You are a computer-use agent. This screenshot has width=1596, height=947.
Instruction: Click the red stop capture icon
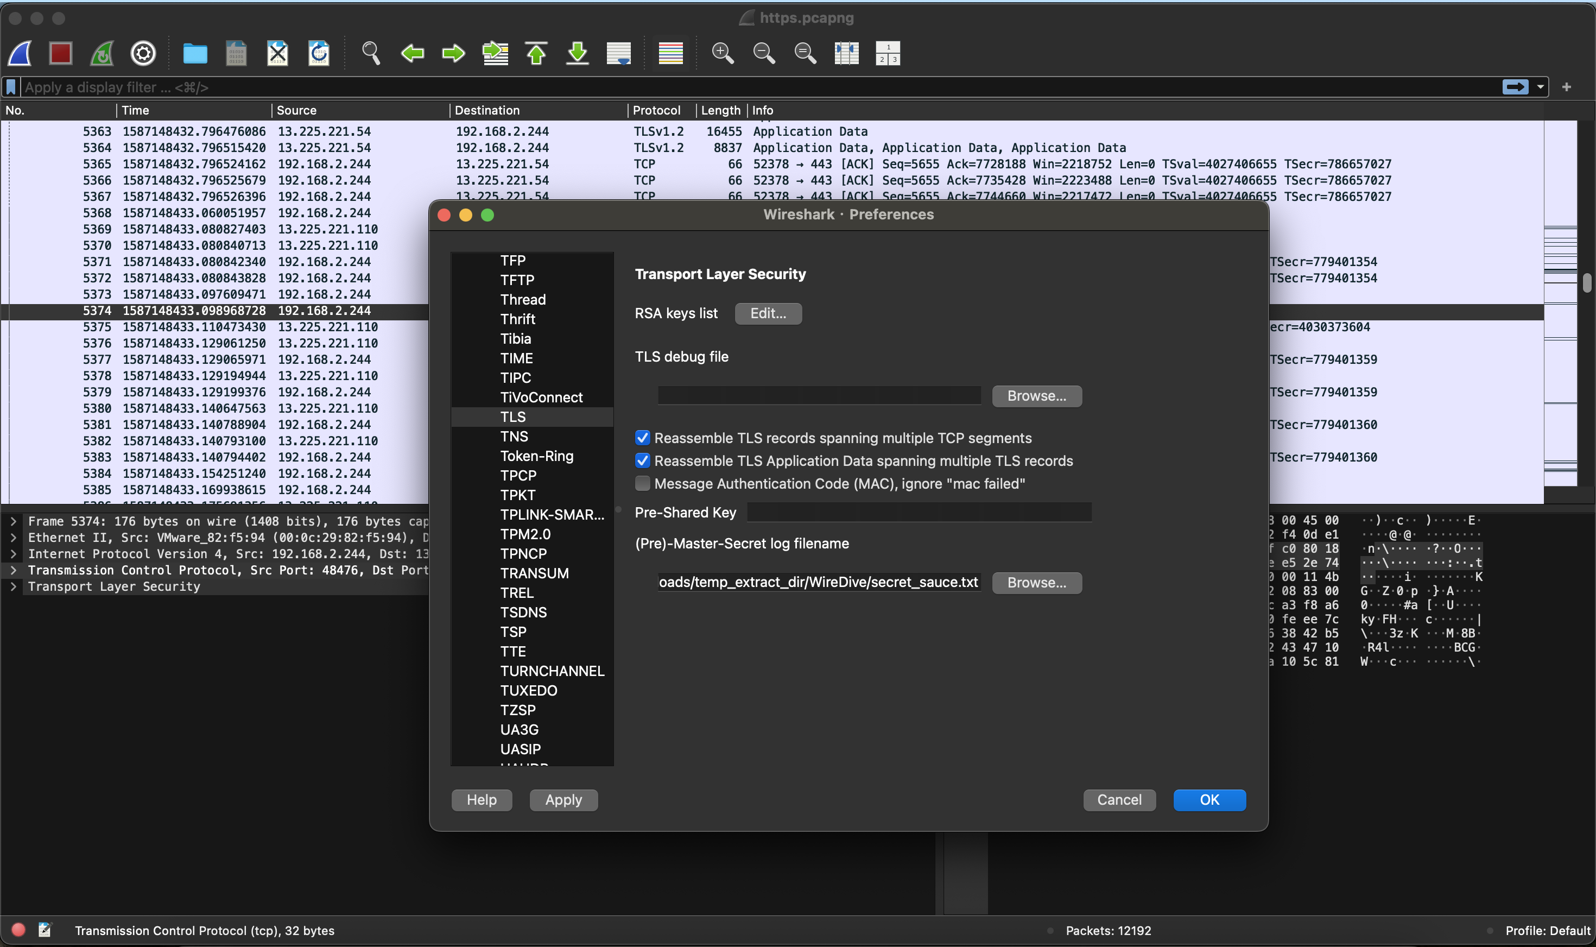pos(61,53)
